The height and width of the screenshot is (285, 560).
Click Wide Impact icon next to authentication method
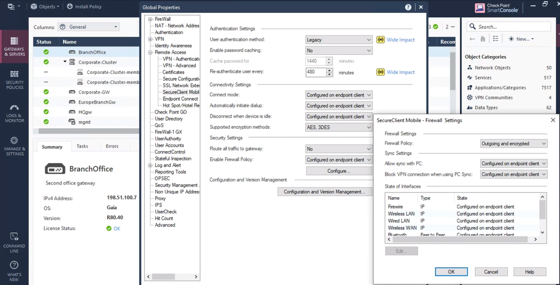[381, 40]
